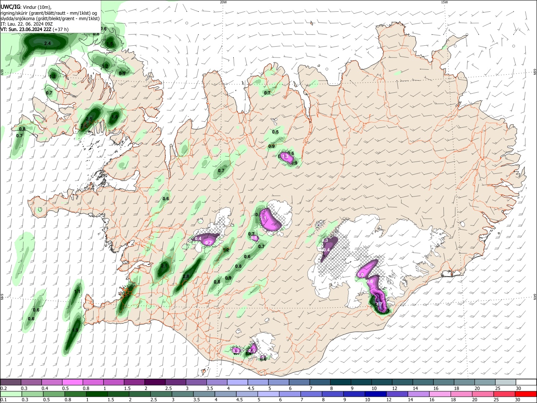This screenshot has width=537, height=403.
Task: Click the bright pink 0.5–0.8 swatch, upper legend row
Action: pyautogui.click(x=72, y=382)
